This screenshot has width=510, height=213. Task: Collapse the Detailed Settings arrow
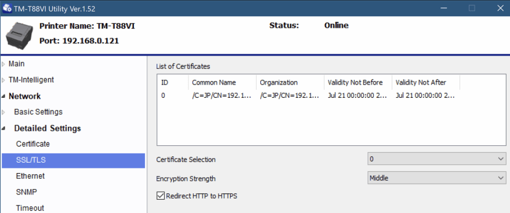pyautogui.click(x=3, y=128)
